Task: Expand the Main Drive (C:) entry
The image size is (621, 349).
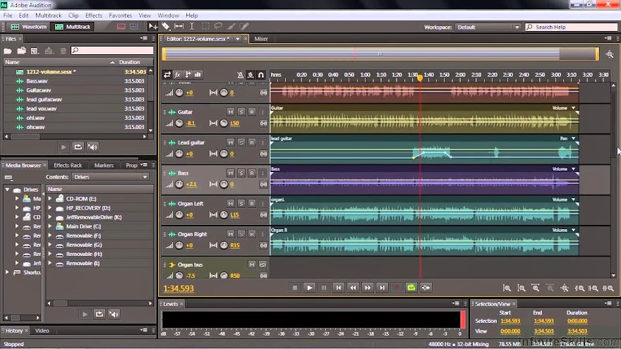Action: click(50, 226)
